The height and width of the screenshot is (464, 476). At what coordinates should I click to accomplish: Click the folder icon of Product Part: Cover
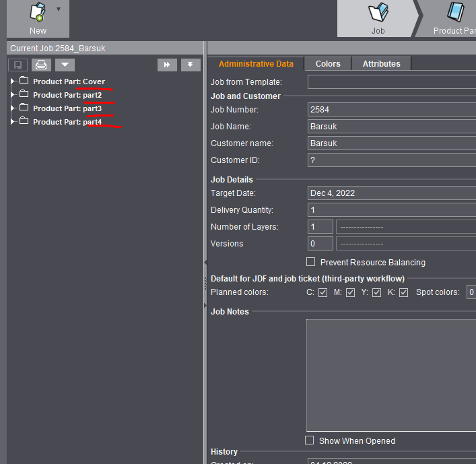[24, 80]
